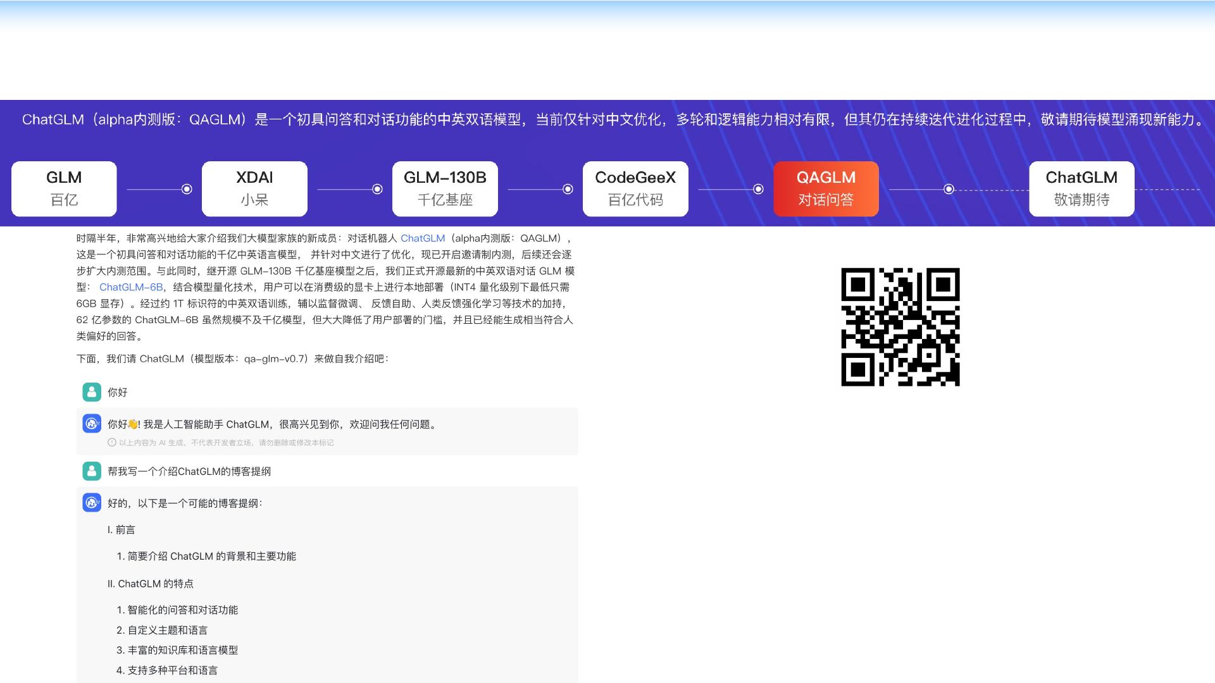The image size is (1215, 683).
Task: Open the GLM-130B 千亿基座 card
Action: [x=445, y=188]
